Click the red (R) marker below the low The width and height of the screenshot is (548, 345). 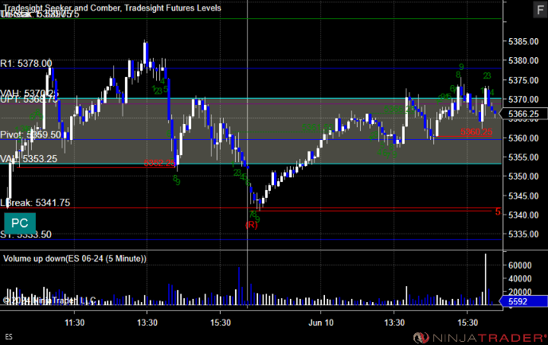251,225
